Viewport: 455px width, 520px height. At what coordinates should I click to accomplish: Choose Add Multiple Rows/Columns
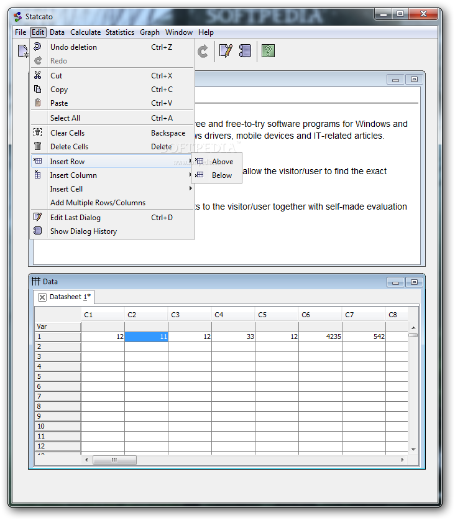[x=113, y=203]
